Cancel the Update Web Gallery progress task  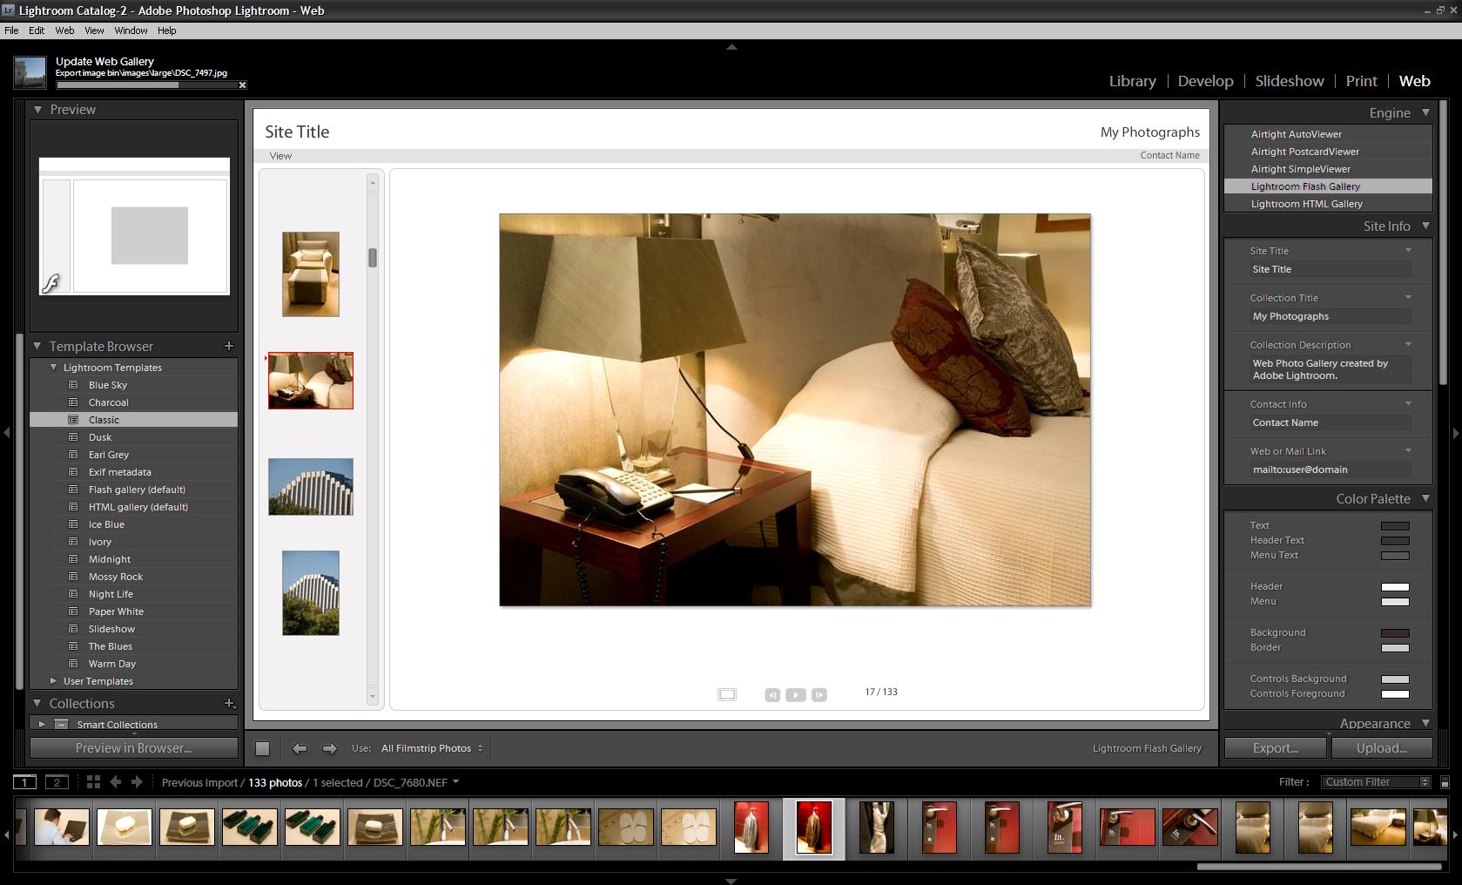click(242, 84)
